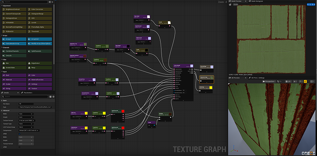
Task: Click the Modify Array (Slice/Splice) icon
Action: (x=29, y=43)
